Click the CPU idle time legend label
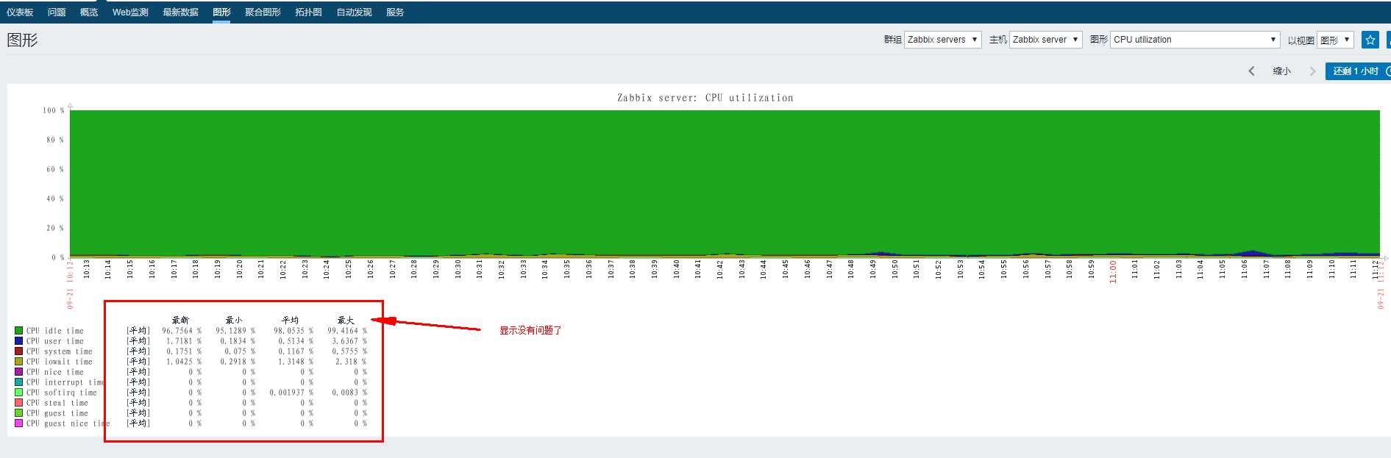Image resolution: width=1391 pixels, height=458 pixels. click(x=55, y=331)
